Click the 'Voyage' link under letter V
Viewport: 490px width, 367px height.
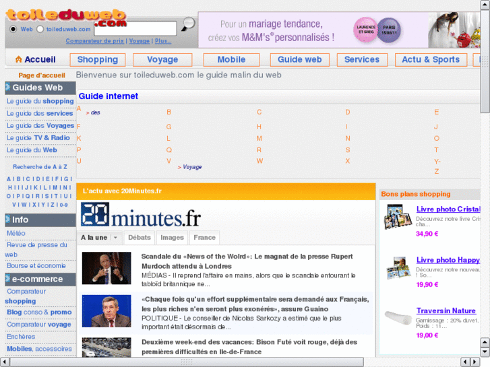point(192,167)
